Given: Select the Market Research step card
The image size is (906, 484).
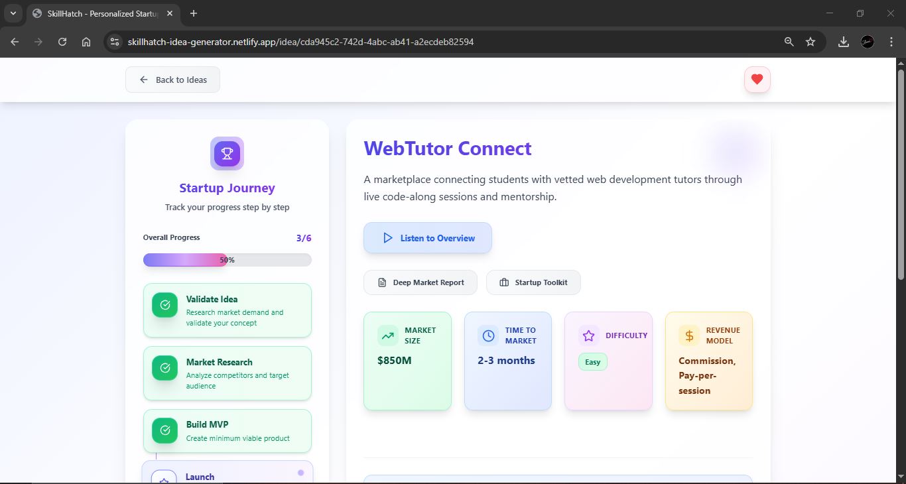Looking at the screenshot, I should (x=227, y=373).
